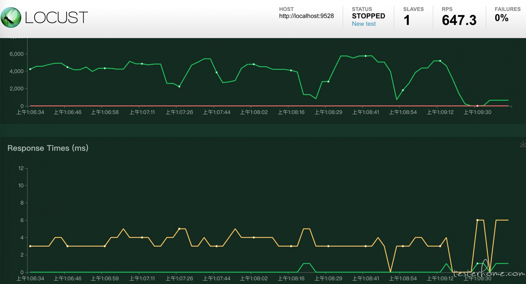Select response time point at 上午1:06:34
This screenshot has width=526, height=284.
(x=30, y=246)
